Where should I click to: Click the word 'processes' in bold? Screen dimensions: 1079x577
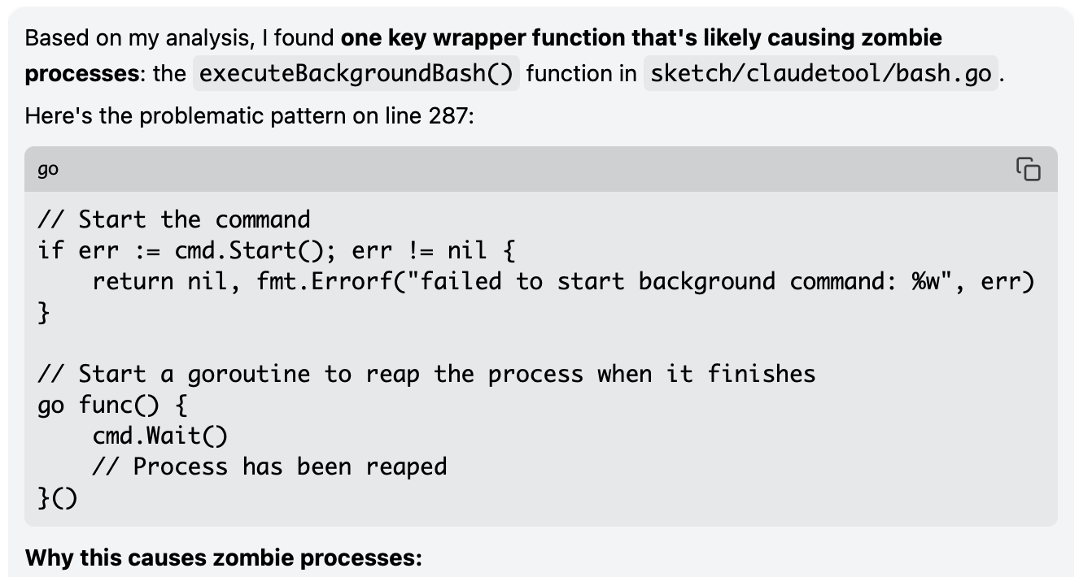(82, 73)
